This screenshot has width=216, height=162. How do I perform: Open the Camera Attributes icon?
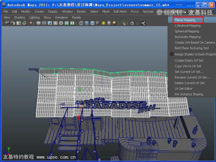click(x=13, y=23)
